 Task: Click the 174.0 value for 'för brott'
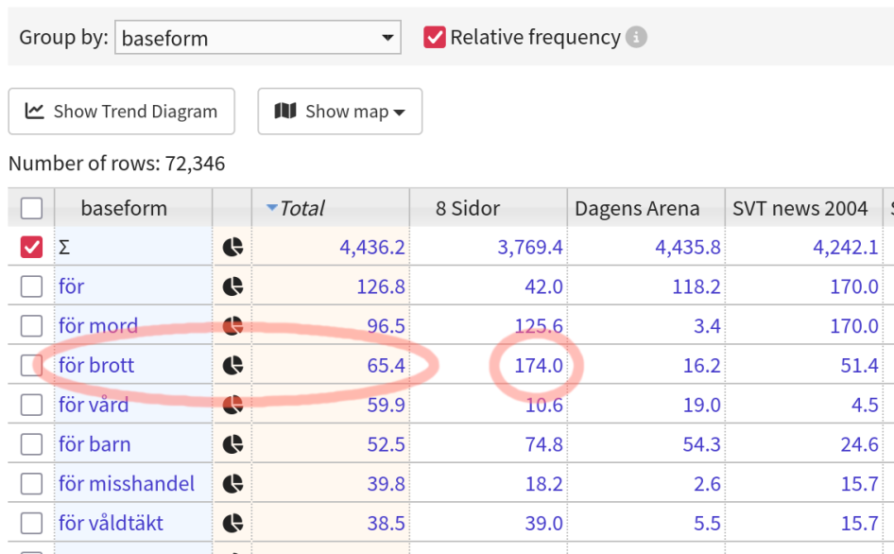[539, 365]
